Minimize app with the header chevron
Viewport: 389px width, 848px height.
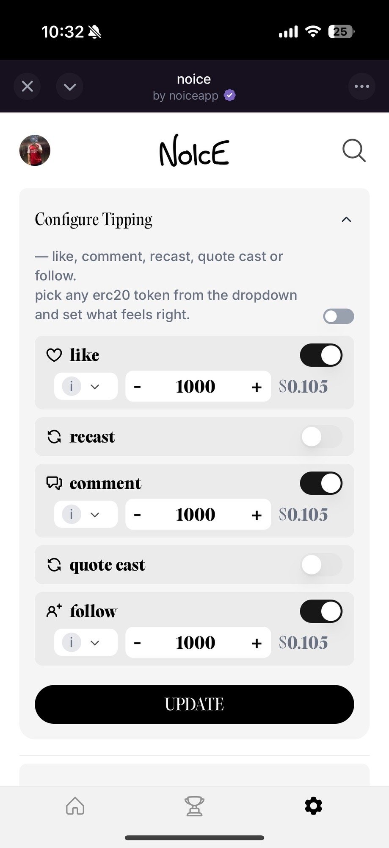pyautogui.click(x=69, y=86)
